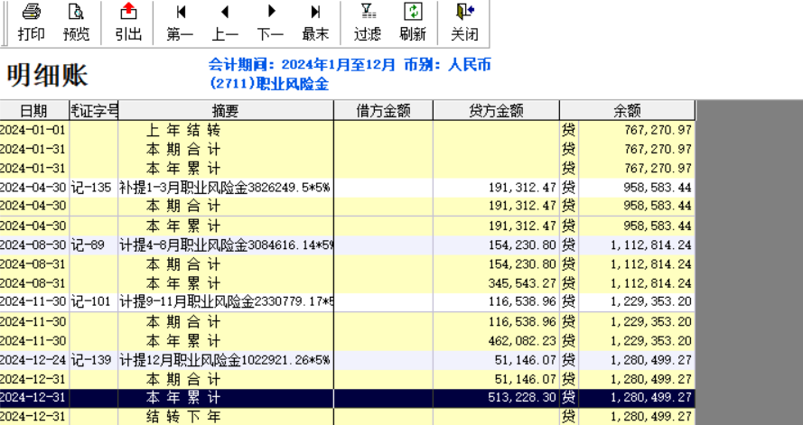
Task: Close the ledger window (关闭)
Action: coord(464,23)
